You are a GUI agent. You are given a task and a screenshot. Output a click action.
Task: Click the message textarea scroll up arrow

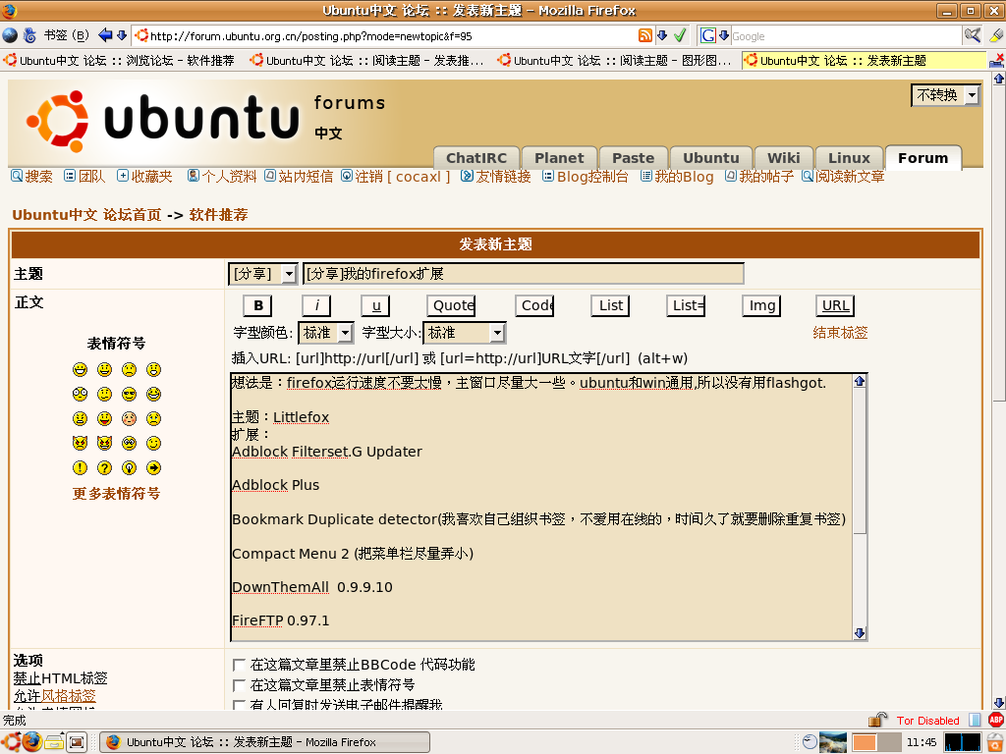pos(860,382)
